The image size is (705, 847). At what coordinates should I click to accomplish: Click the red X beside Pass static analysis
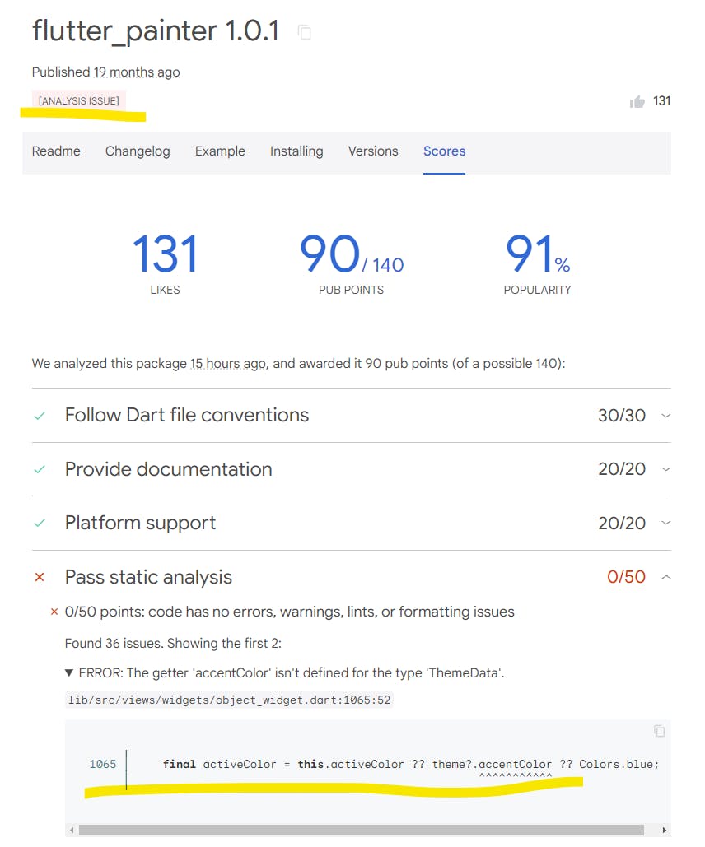(x=39, y=577)
